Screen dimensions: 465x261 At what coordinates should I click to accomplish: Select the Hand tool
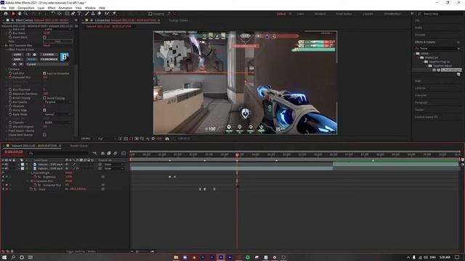(x=20, y=14)
